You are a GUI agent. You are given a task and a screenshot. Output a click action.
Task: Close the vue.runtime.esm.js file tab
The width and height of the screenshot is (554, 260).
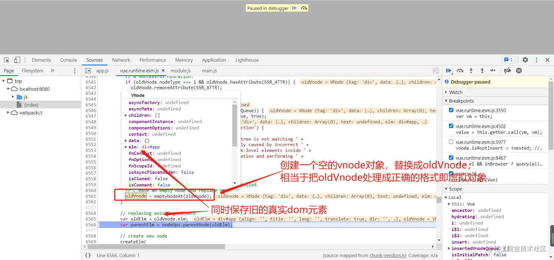[163, 71]
